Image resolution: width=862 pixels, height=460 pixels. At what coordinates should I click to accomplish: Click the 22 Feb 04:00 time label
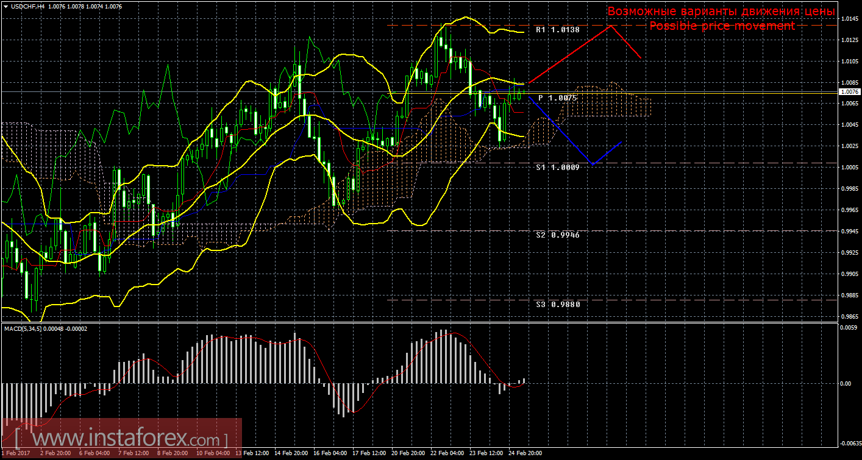point(447,453)
